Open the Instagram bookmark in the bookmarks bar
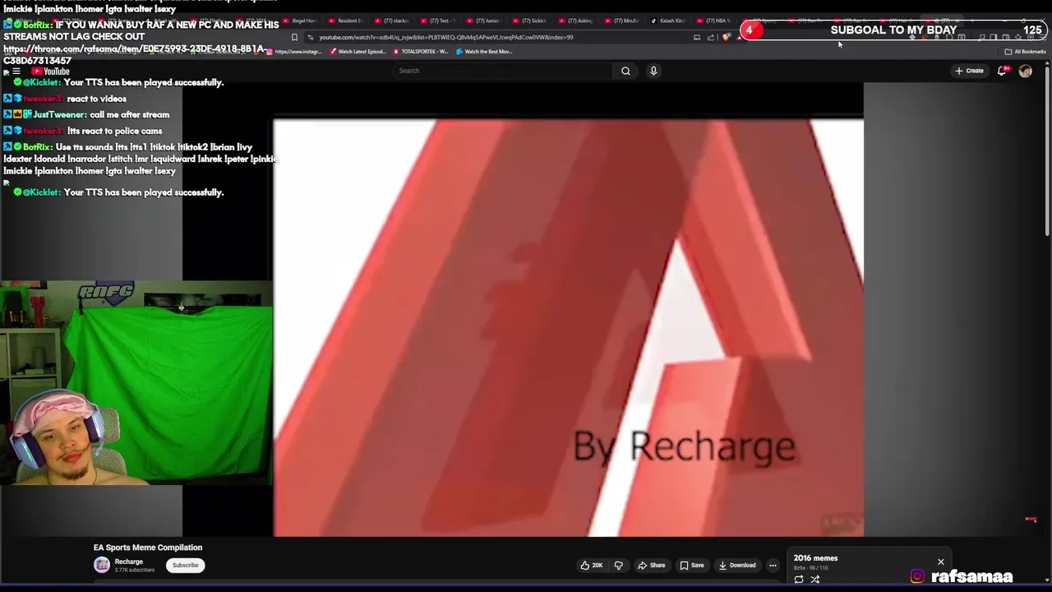 pos(294,52)
